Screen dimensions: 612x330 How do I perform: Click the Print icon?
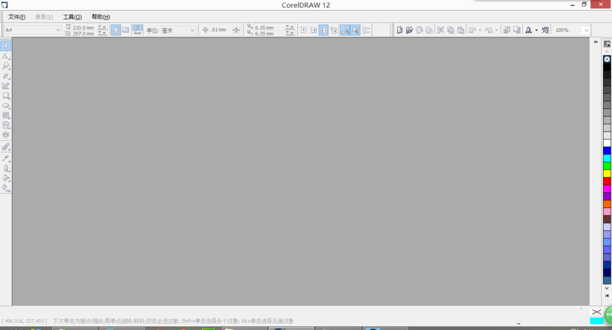coord(429,30)
